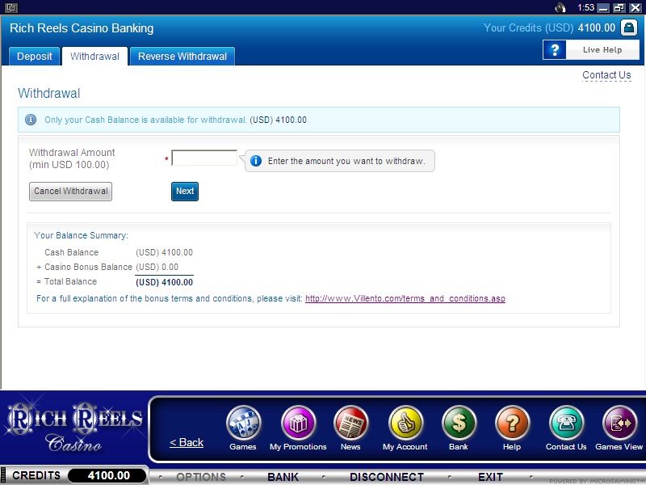Choose EXIT in the bottom menu bar
The height and width of the screenshot is (485, 646).
pyautogui.click(x=491, y=477)
